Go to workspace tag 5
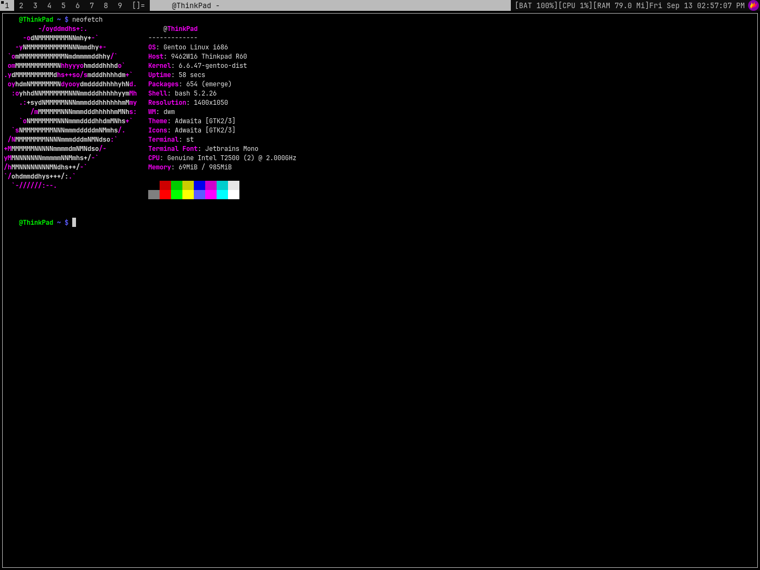 point(64,5)
